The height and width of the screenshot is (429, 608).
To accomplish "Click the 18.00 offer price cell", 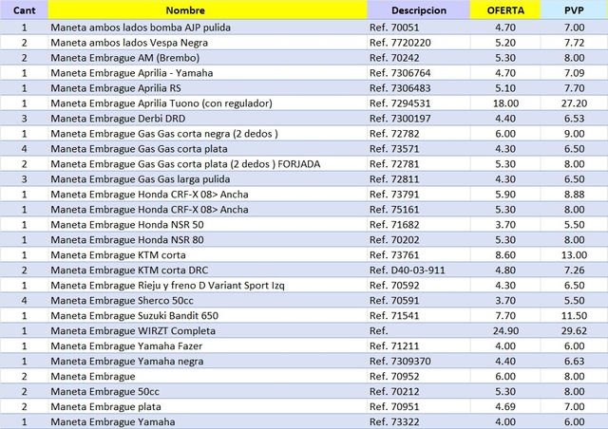I will tap(505, 103).
